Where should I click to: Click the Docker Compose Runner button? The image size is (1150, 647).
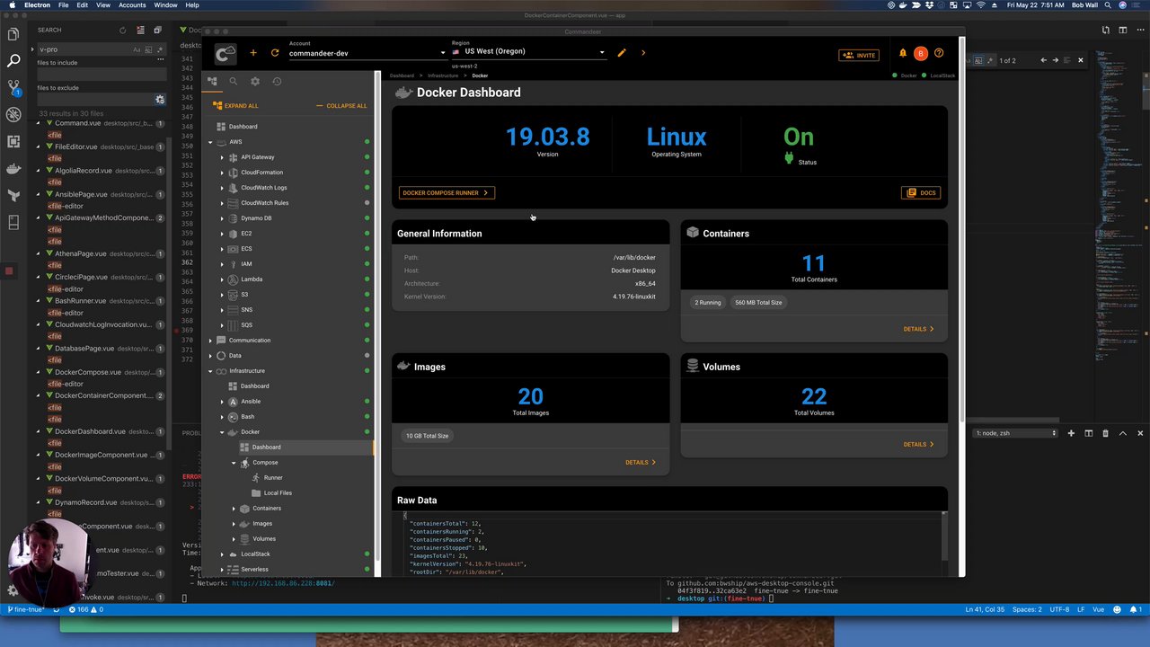(x=447, y=193)
